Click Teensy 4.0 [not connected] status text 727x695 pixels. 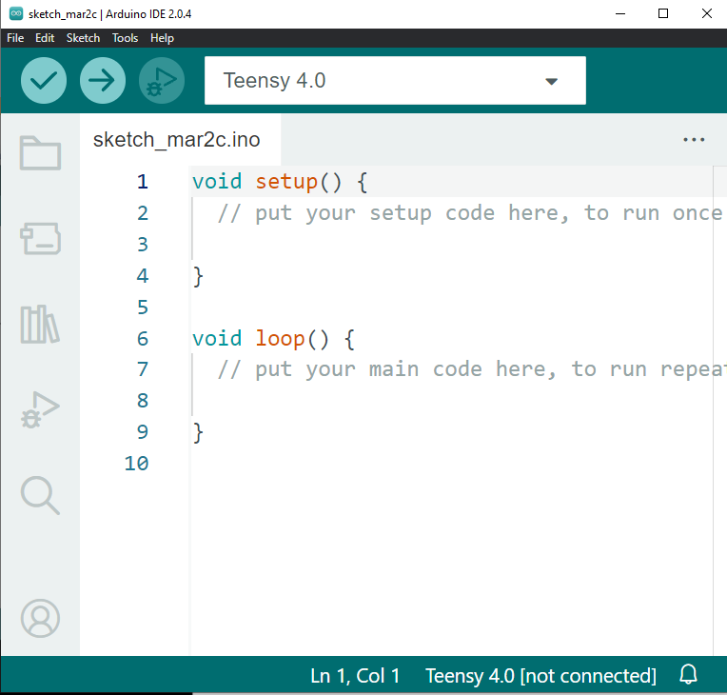540,676
